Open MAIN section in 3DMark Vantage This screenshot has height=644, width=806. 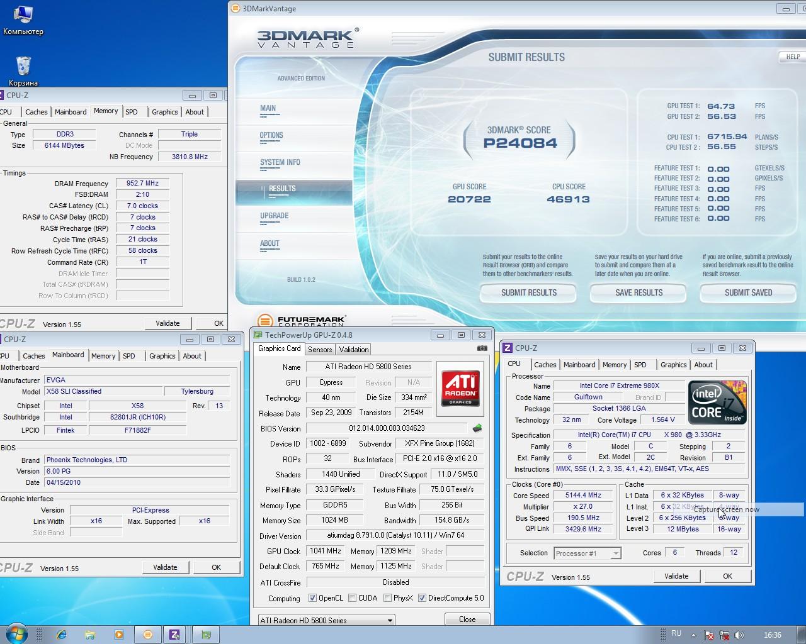[x=268, y=109]
